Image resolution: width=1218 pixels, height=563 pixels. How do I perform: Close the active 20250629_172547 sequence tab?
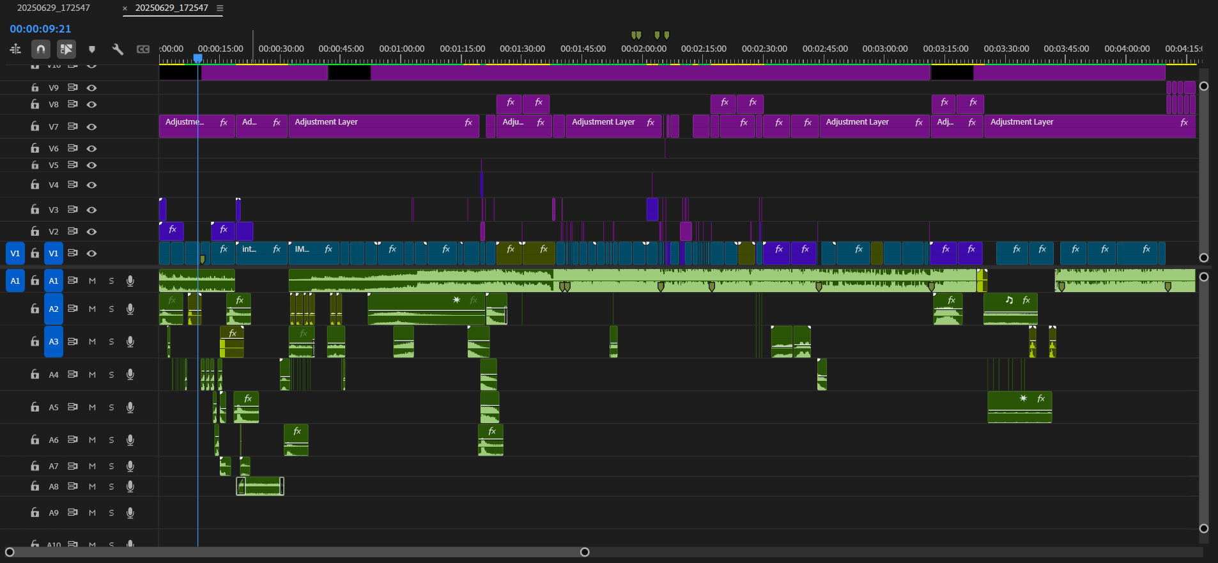pyautogui.click(x=125, y=8)
